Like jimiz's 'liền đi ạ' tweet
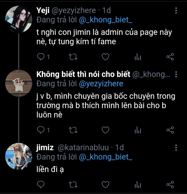 coord(105,185)
